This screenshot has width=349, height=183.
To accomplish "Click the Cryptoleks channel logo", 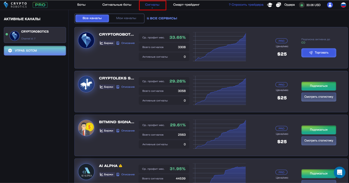I will pos(86,84).
